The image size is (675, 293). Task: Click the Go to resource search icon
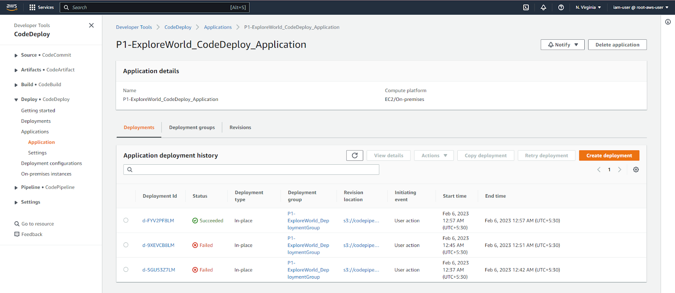click(x=17, y=224)
